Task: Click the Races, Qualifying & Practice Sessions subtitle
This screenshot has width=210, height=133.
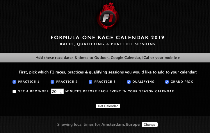Action: click(x=108, y=44)
